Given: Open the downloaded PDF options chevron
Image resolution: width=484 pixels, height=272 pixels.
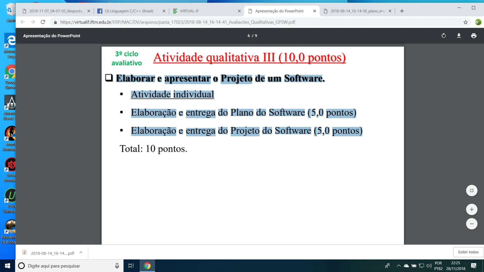Looking at the screenshot, I should click(x=81, y=252).
